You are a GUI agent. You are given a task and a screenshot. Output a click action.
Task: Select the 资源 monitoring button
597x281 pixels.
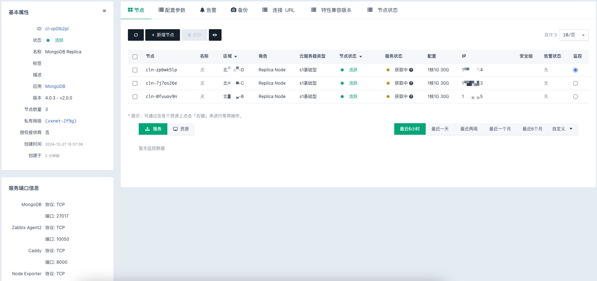(181, 129)
